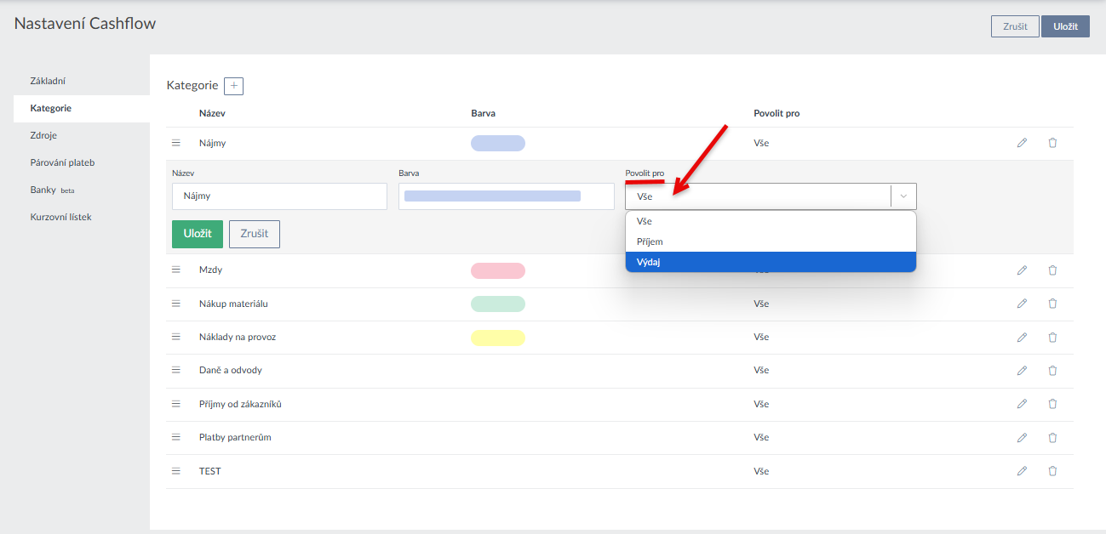Go to Párování plateb section
1106x534 pixels.
[x=62, y=162]
